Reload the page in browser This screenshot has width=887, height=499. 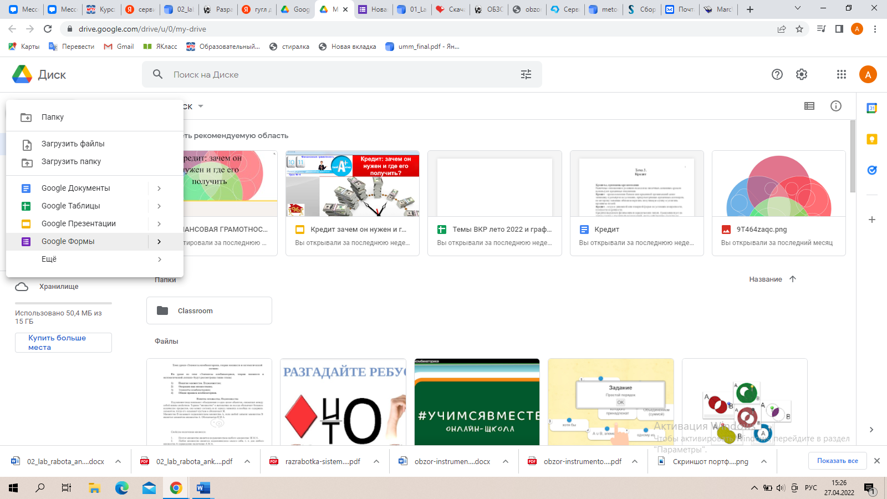[x=48, y=29]
